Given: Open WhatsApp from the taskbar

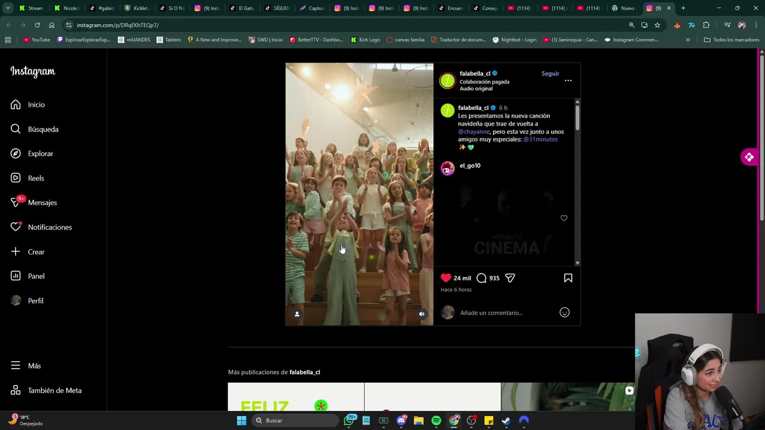Looking at the screenshot, I should pyautogui.click(x=349, y=420).
